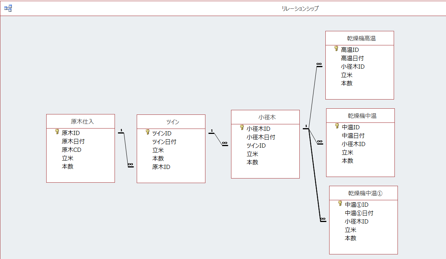
Task: Select the 中温①日付 field
Action: (359, 213)
